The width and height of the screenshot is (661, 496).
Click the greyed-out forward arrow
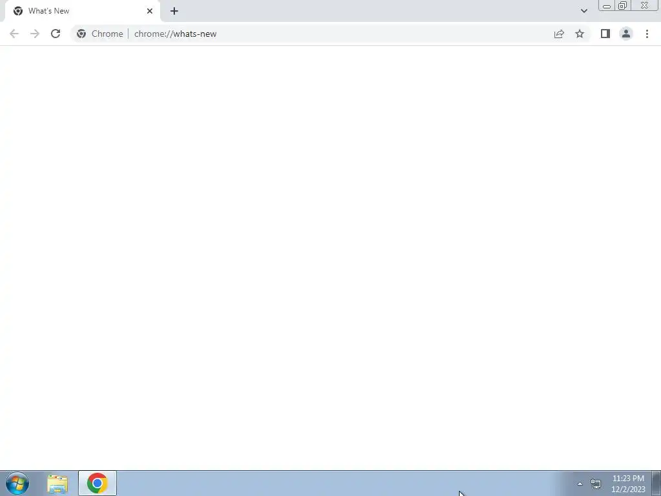point(35,34)
